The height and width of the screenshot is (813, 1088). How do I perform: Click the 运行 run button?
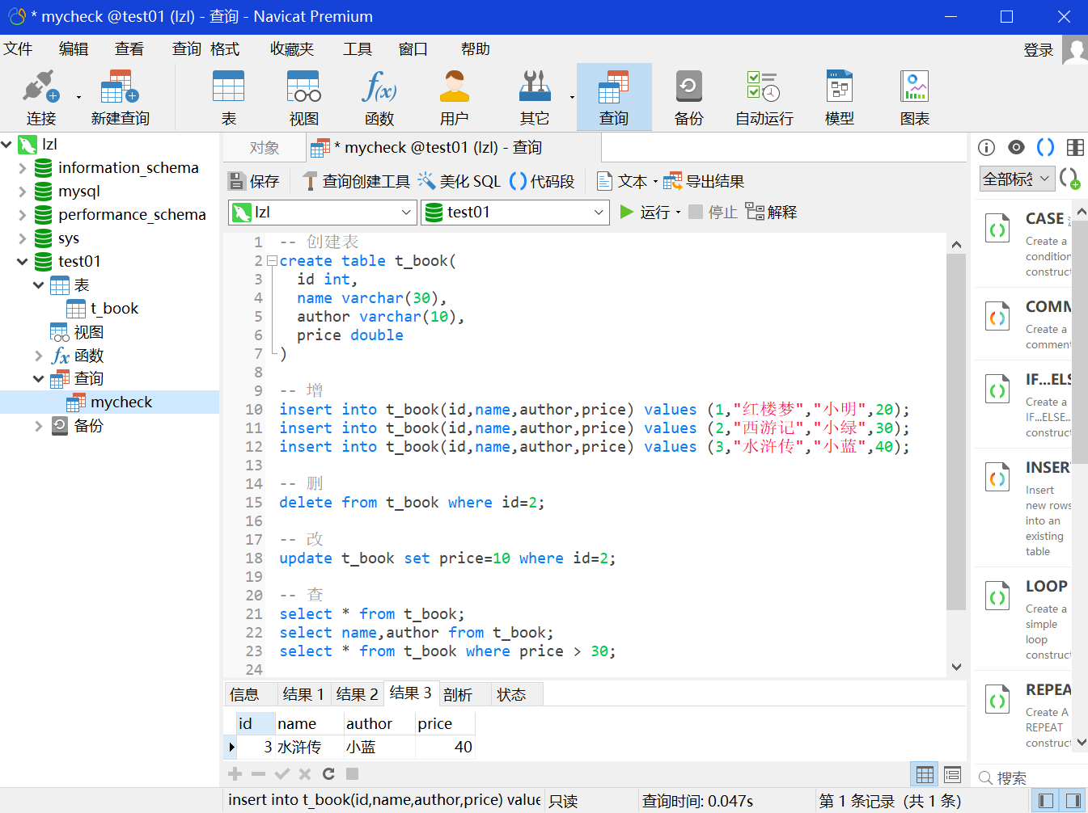pyautogui.click(x=645, y=213)
